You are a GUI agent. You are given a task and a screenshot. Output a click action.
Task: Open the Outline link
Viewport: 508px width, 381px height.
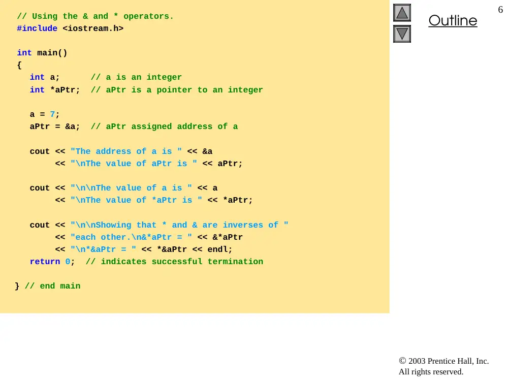click(453, 21)
